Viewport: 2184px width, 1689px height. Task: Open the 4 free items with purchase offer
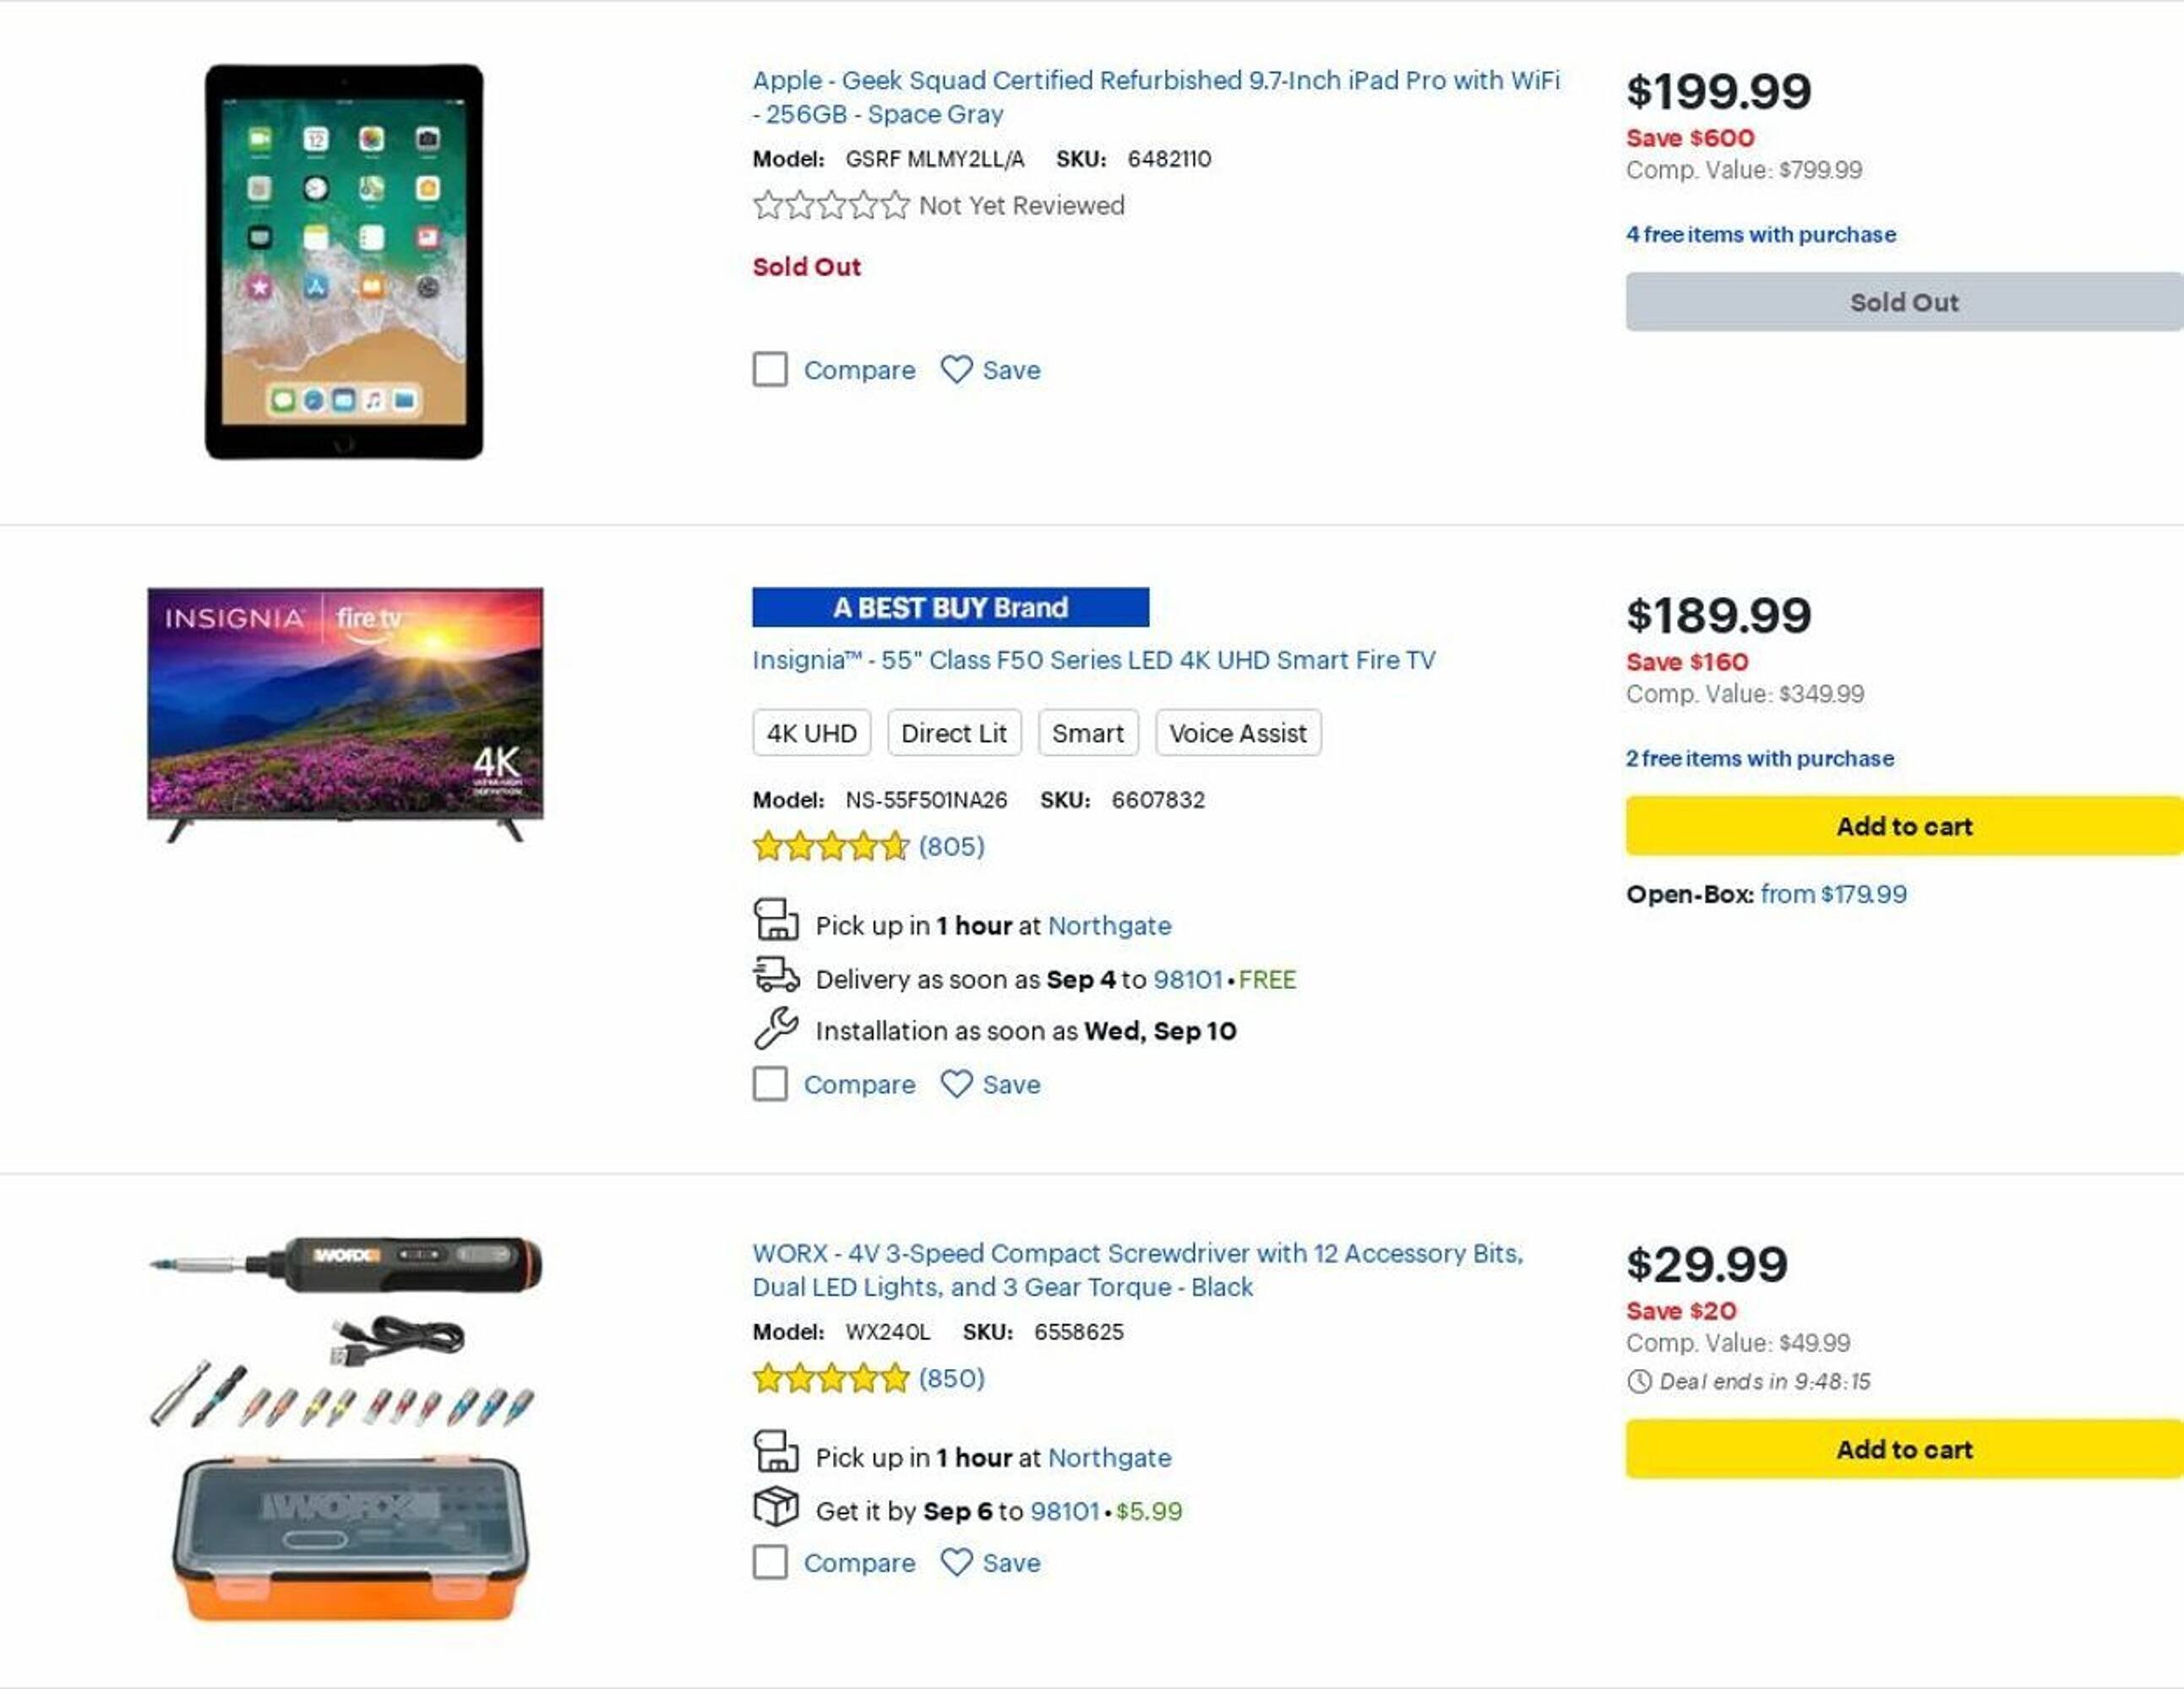(1760, 235)
